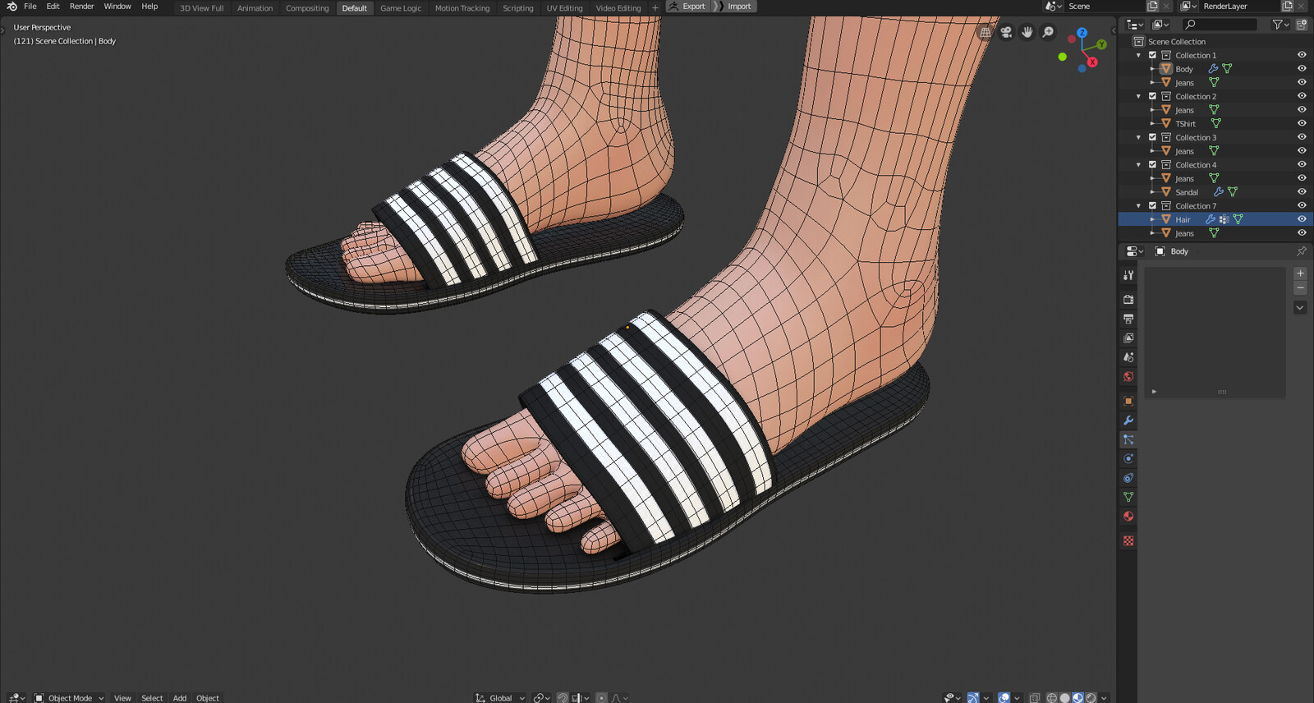Add a material slot with plus button
This screenshot has height=703, width=1314.
point(1300,273)
